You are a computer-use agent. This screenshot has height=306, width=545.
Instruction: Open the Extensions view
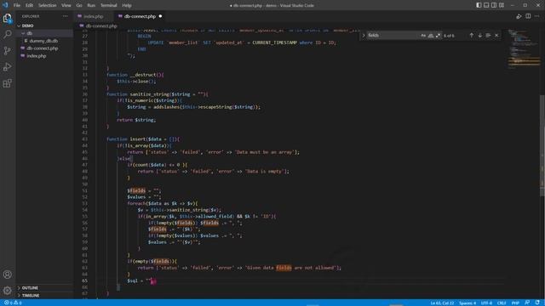(x=8, y=83)
